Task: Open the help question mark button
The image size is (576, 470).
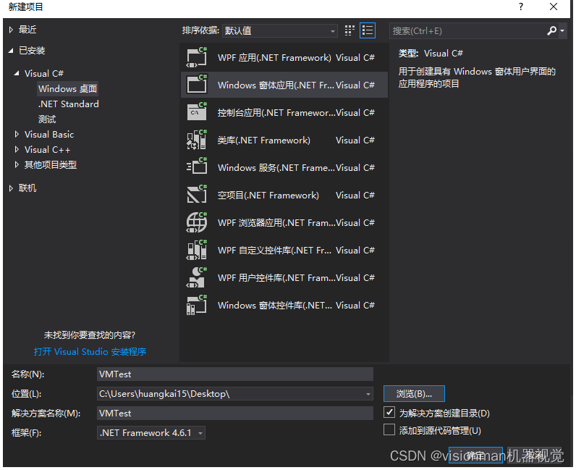Action: click(x=520, y=7)
